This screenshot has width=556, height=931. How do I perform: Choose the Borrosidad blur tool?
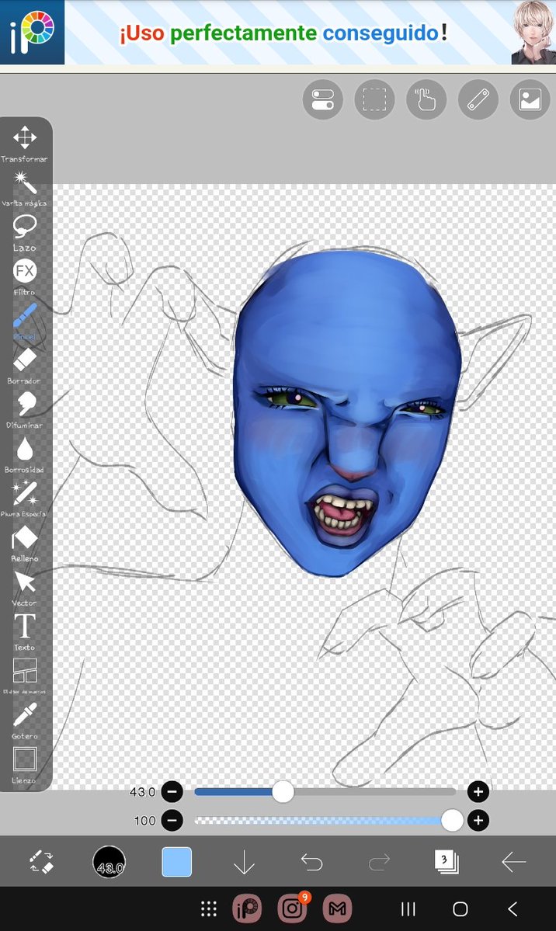pos(24,455)
